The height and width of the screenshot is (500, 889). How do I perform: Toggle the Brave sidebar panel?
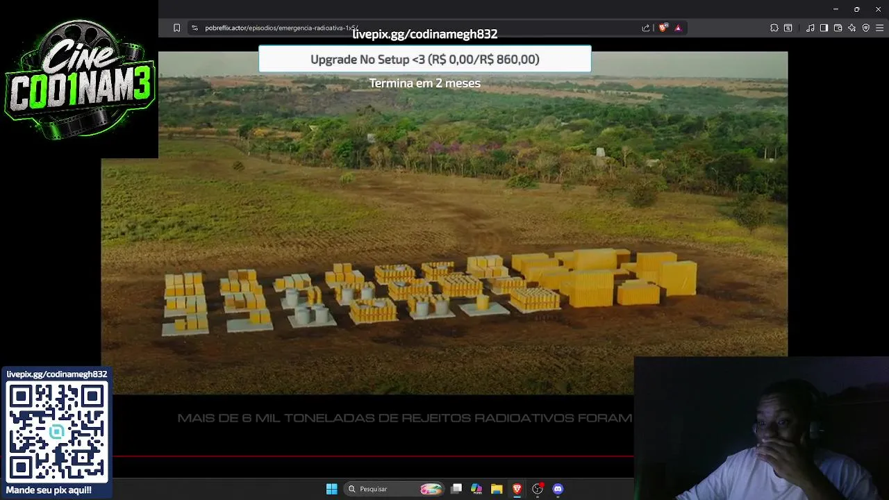click(824, 28)
